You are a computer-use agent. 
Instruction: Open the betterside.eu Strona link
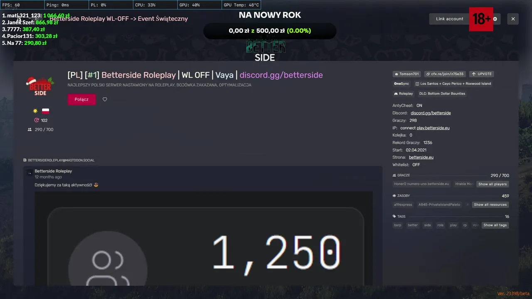(421, 157)
